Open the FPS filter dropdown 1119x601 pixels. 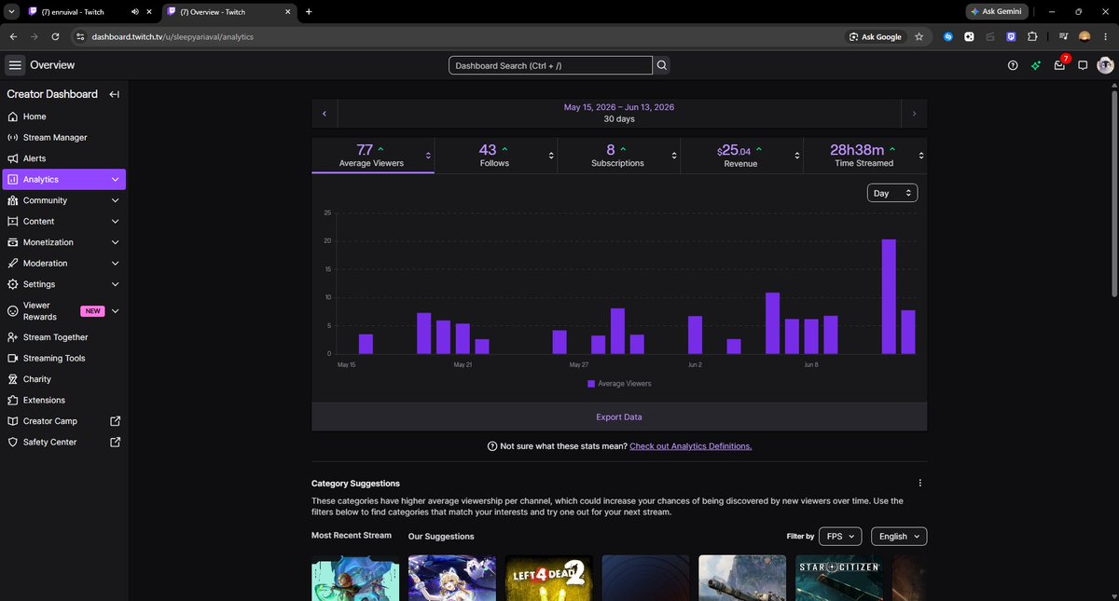[840, 537]
